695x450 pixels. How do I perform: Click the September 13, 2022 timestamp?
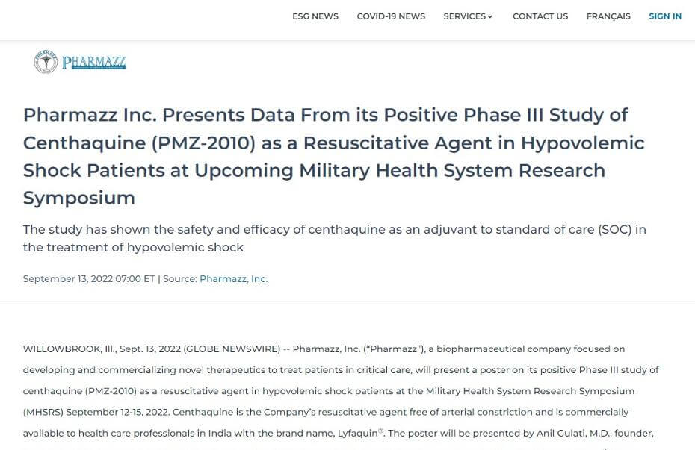point(89,279)
